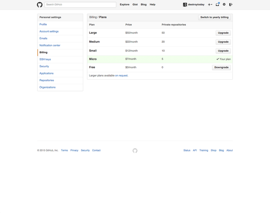Click the $22/month price cell

[x=131, y=42]
